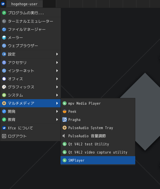Click the 設定 settings icon
Screen dimensions: 160x189
(x=4, y=54)
